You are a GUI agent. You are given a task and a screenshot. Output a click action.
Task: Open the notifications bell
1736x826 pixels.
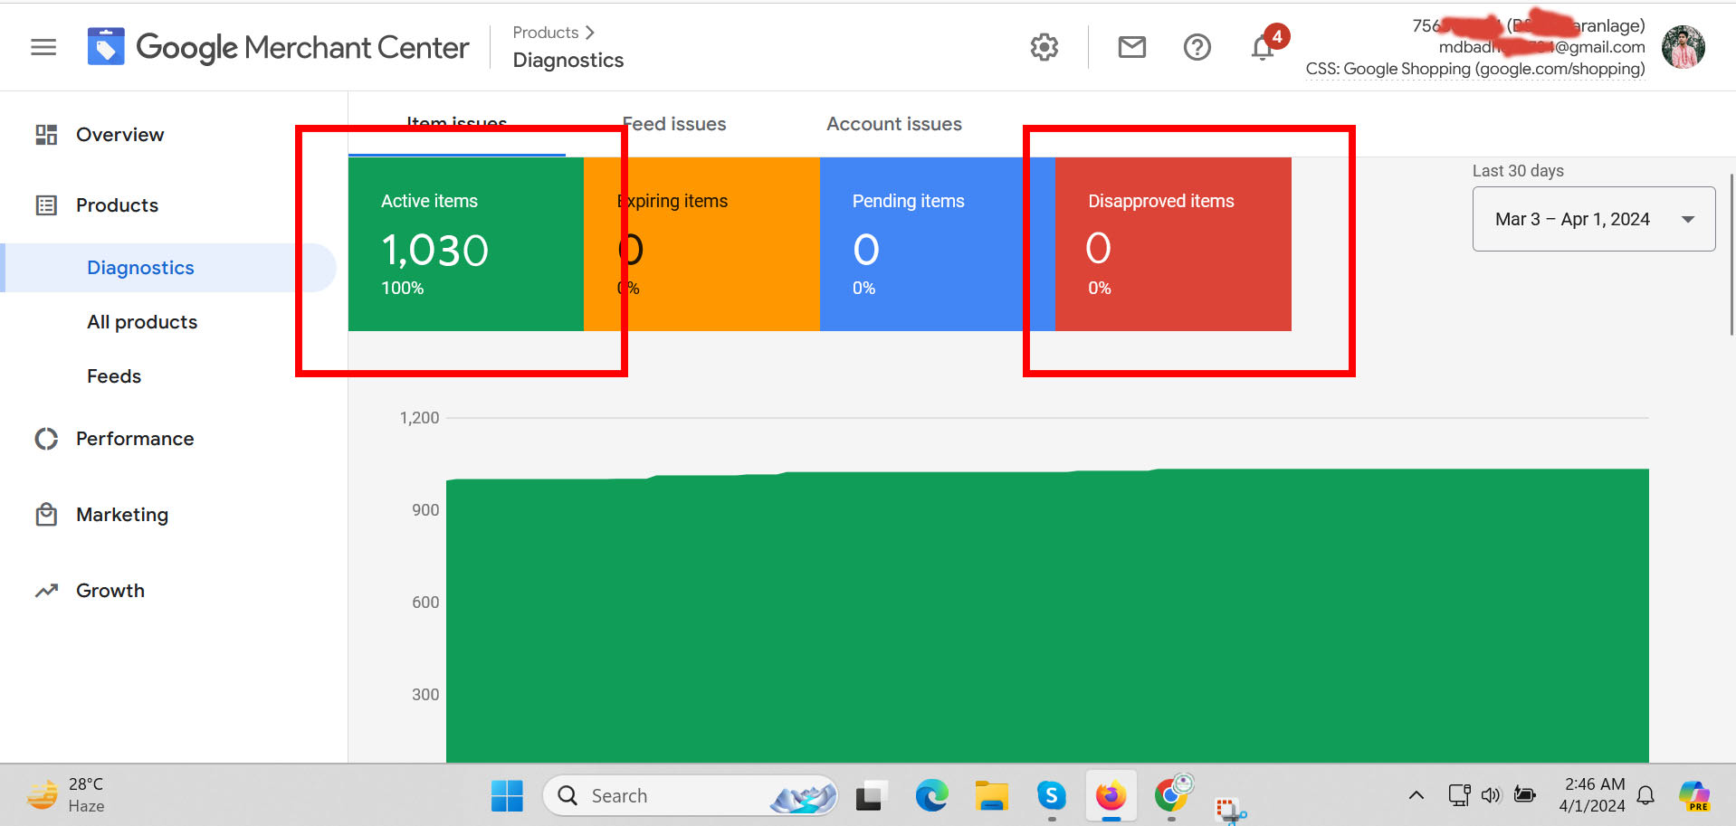coord(1263,47)
